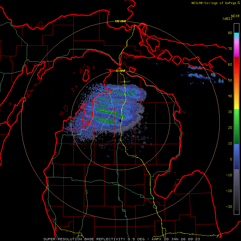Click the 10 value on the dBZ scale
The width and height of the screenshot is (241, 241).
click(230, 144)
